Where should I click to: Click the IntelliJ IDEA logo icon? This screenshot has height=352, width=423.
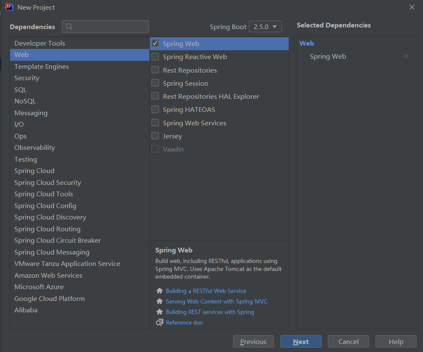point(9,7)
